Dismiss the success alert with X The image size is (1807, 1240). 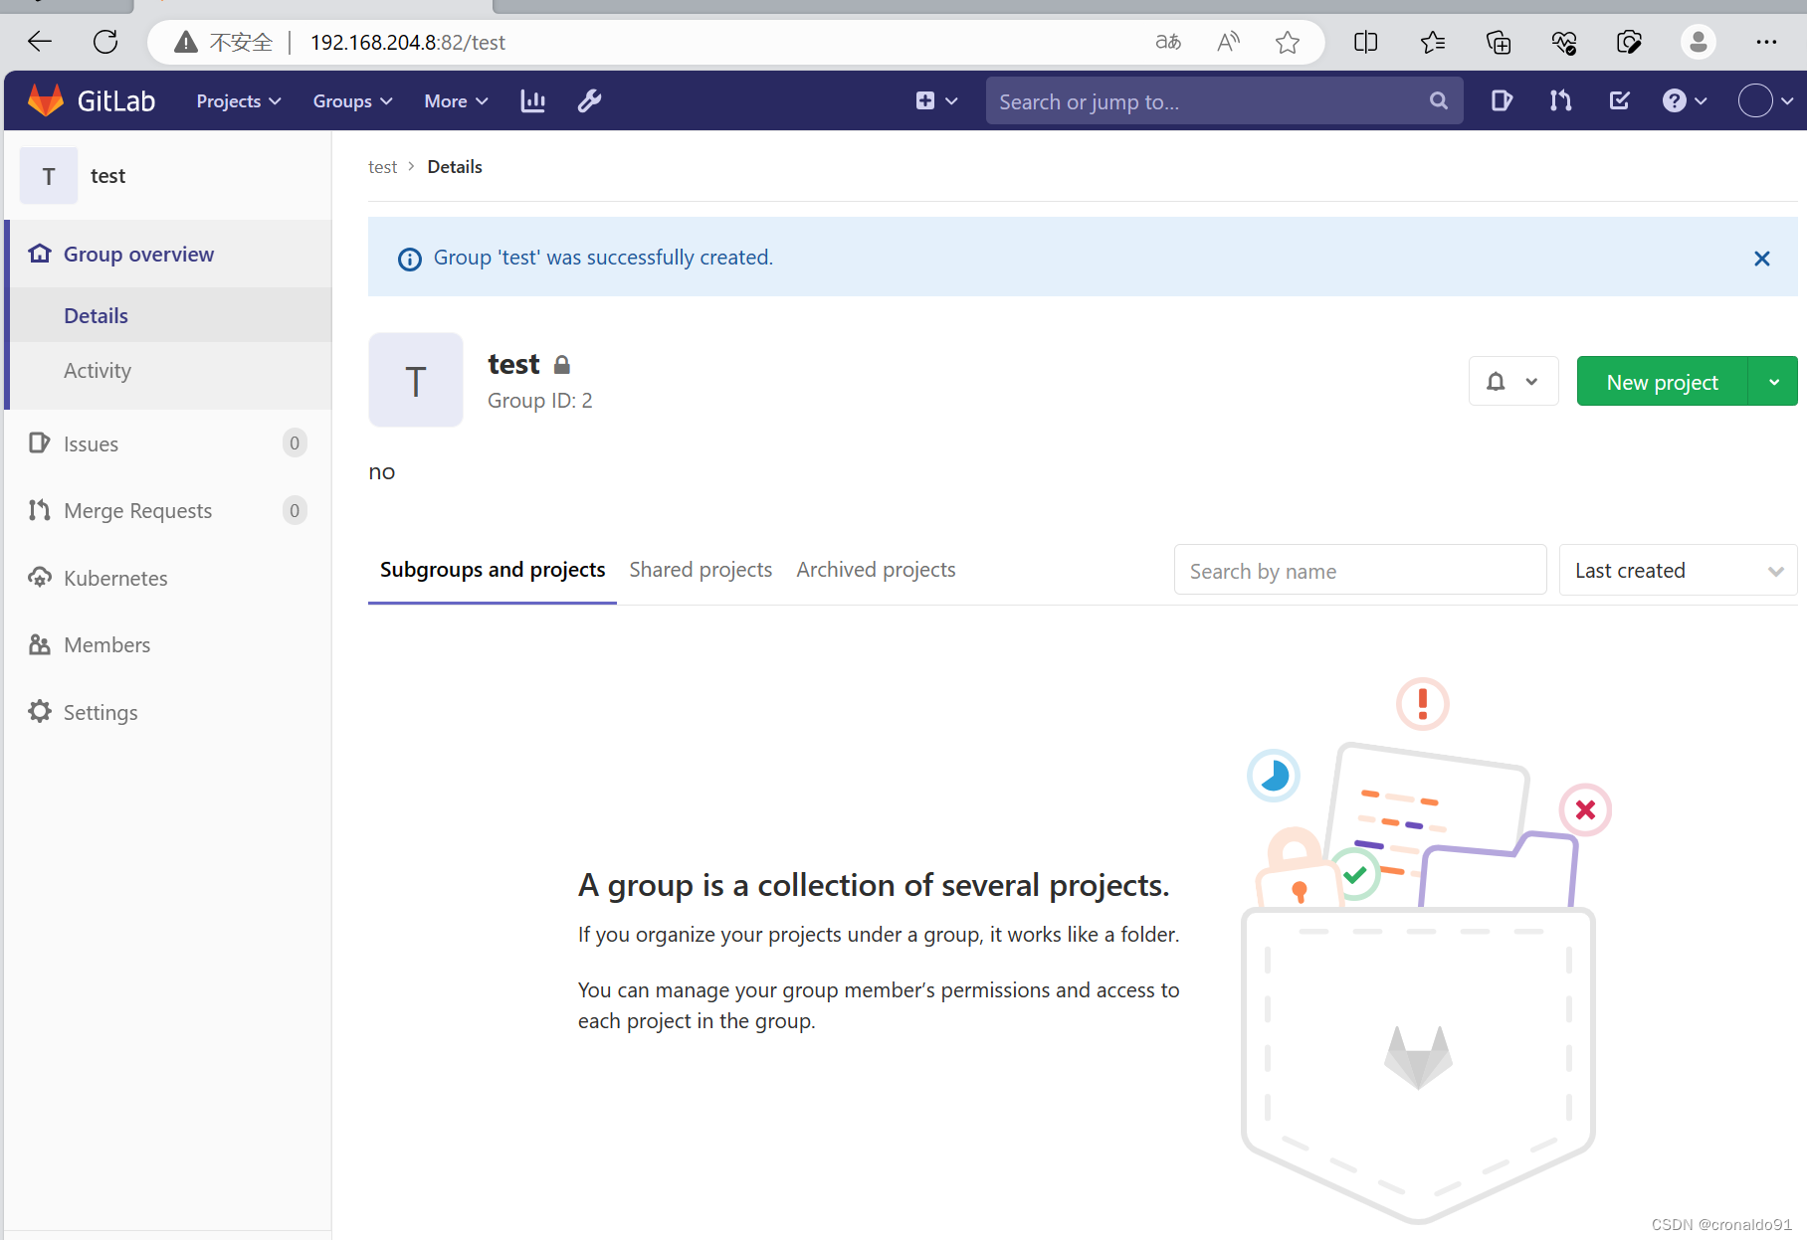tap(1762, 259)
